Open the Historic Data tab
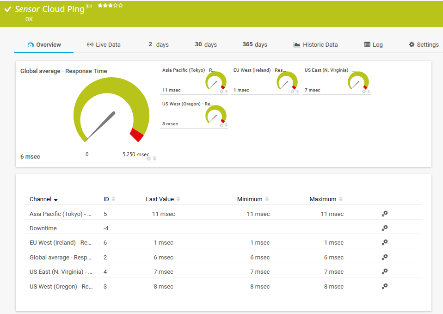Viewport: 443px width, 314px height. point(315,45)
